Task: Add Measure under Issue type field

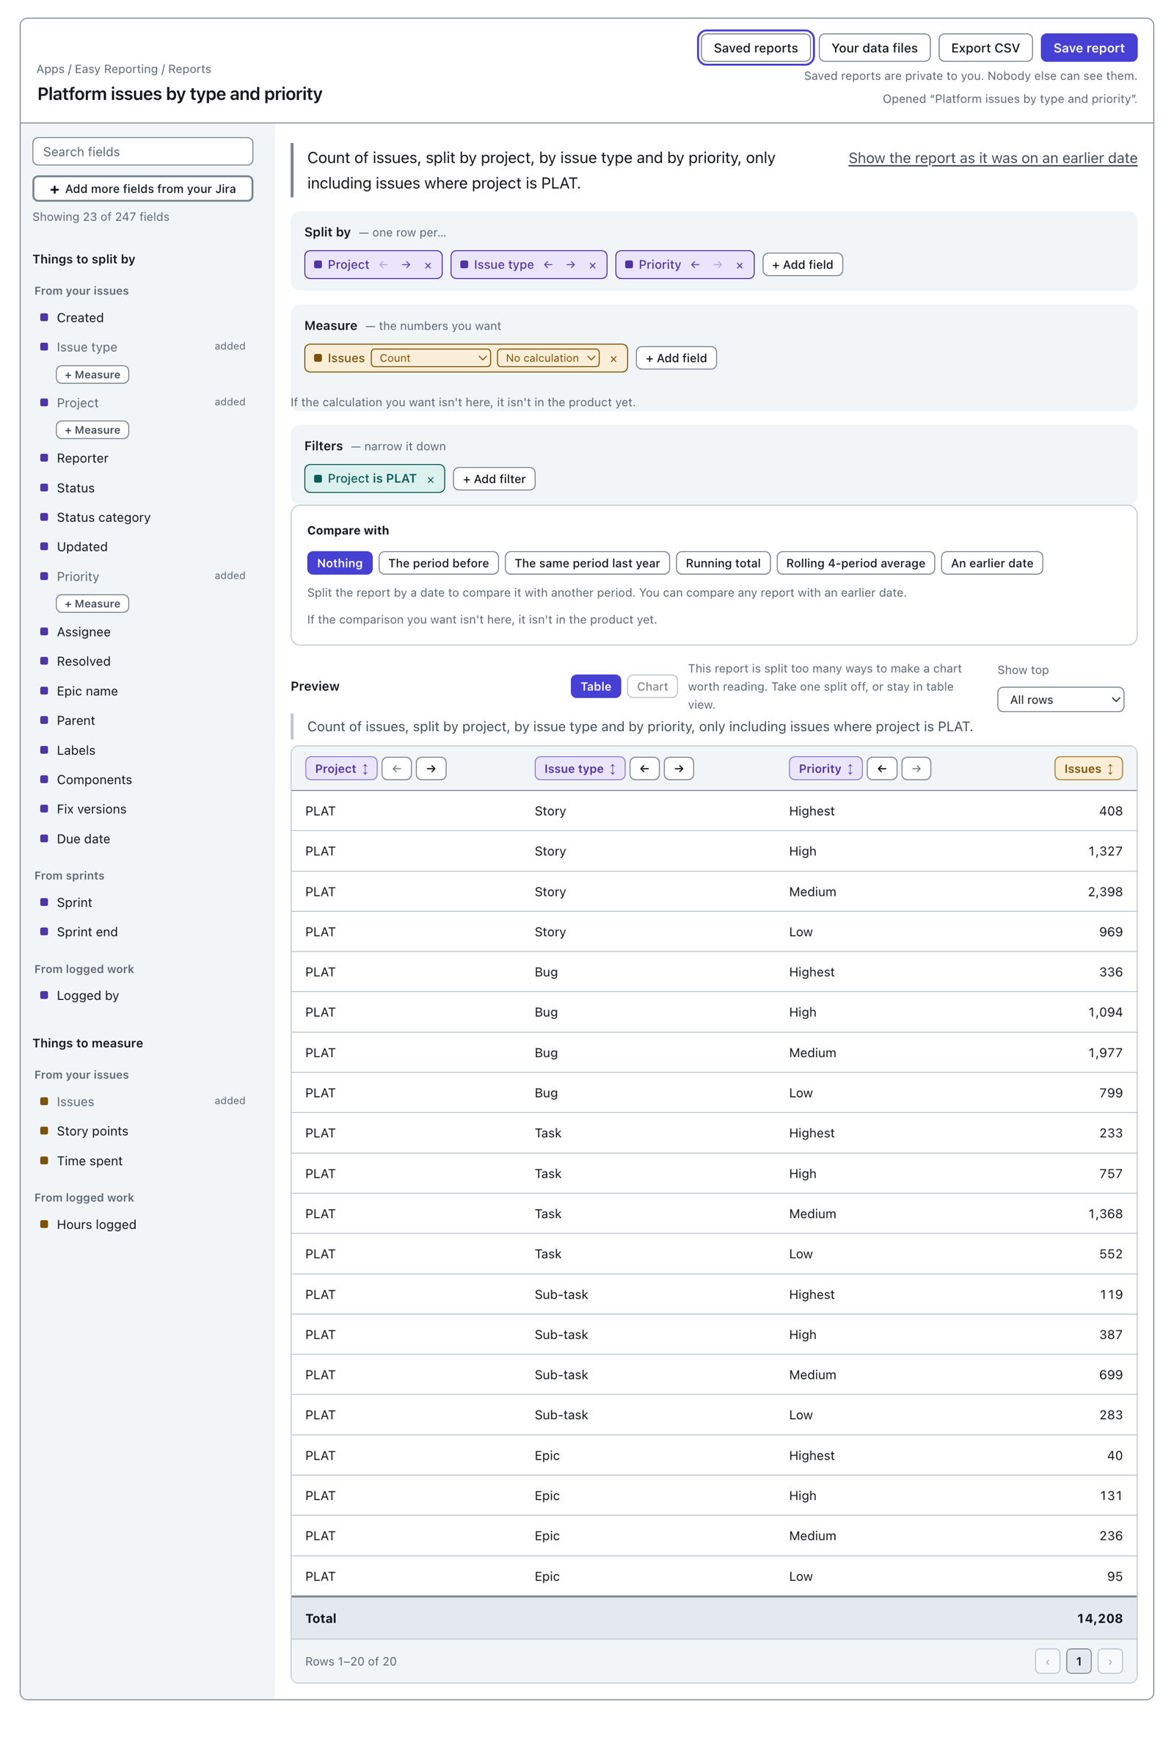Action: pyautogui.click(x=93, y=374)
